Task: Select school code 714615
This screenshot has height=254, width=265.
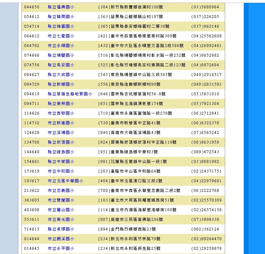Action: click(x=32, y=229)
